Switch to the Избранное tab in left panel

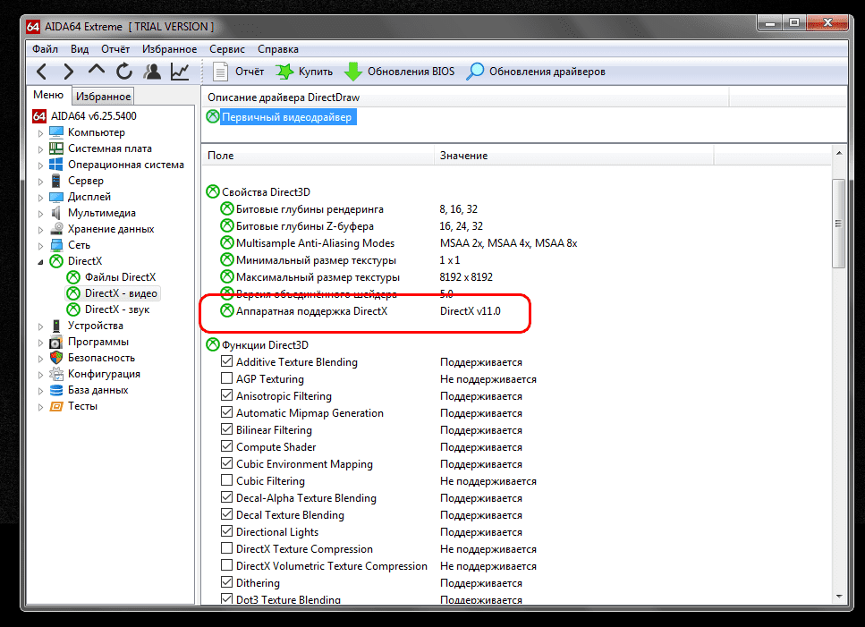103,97
